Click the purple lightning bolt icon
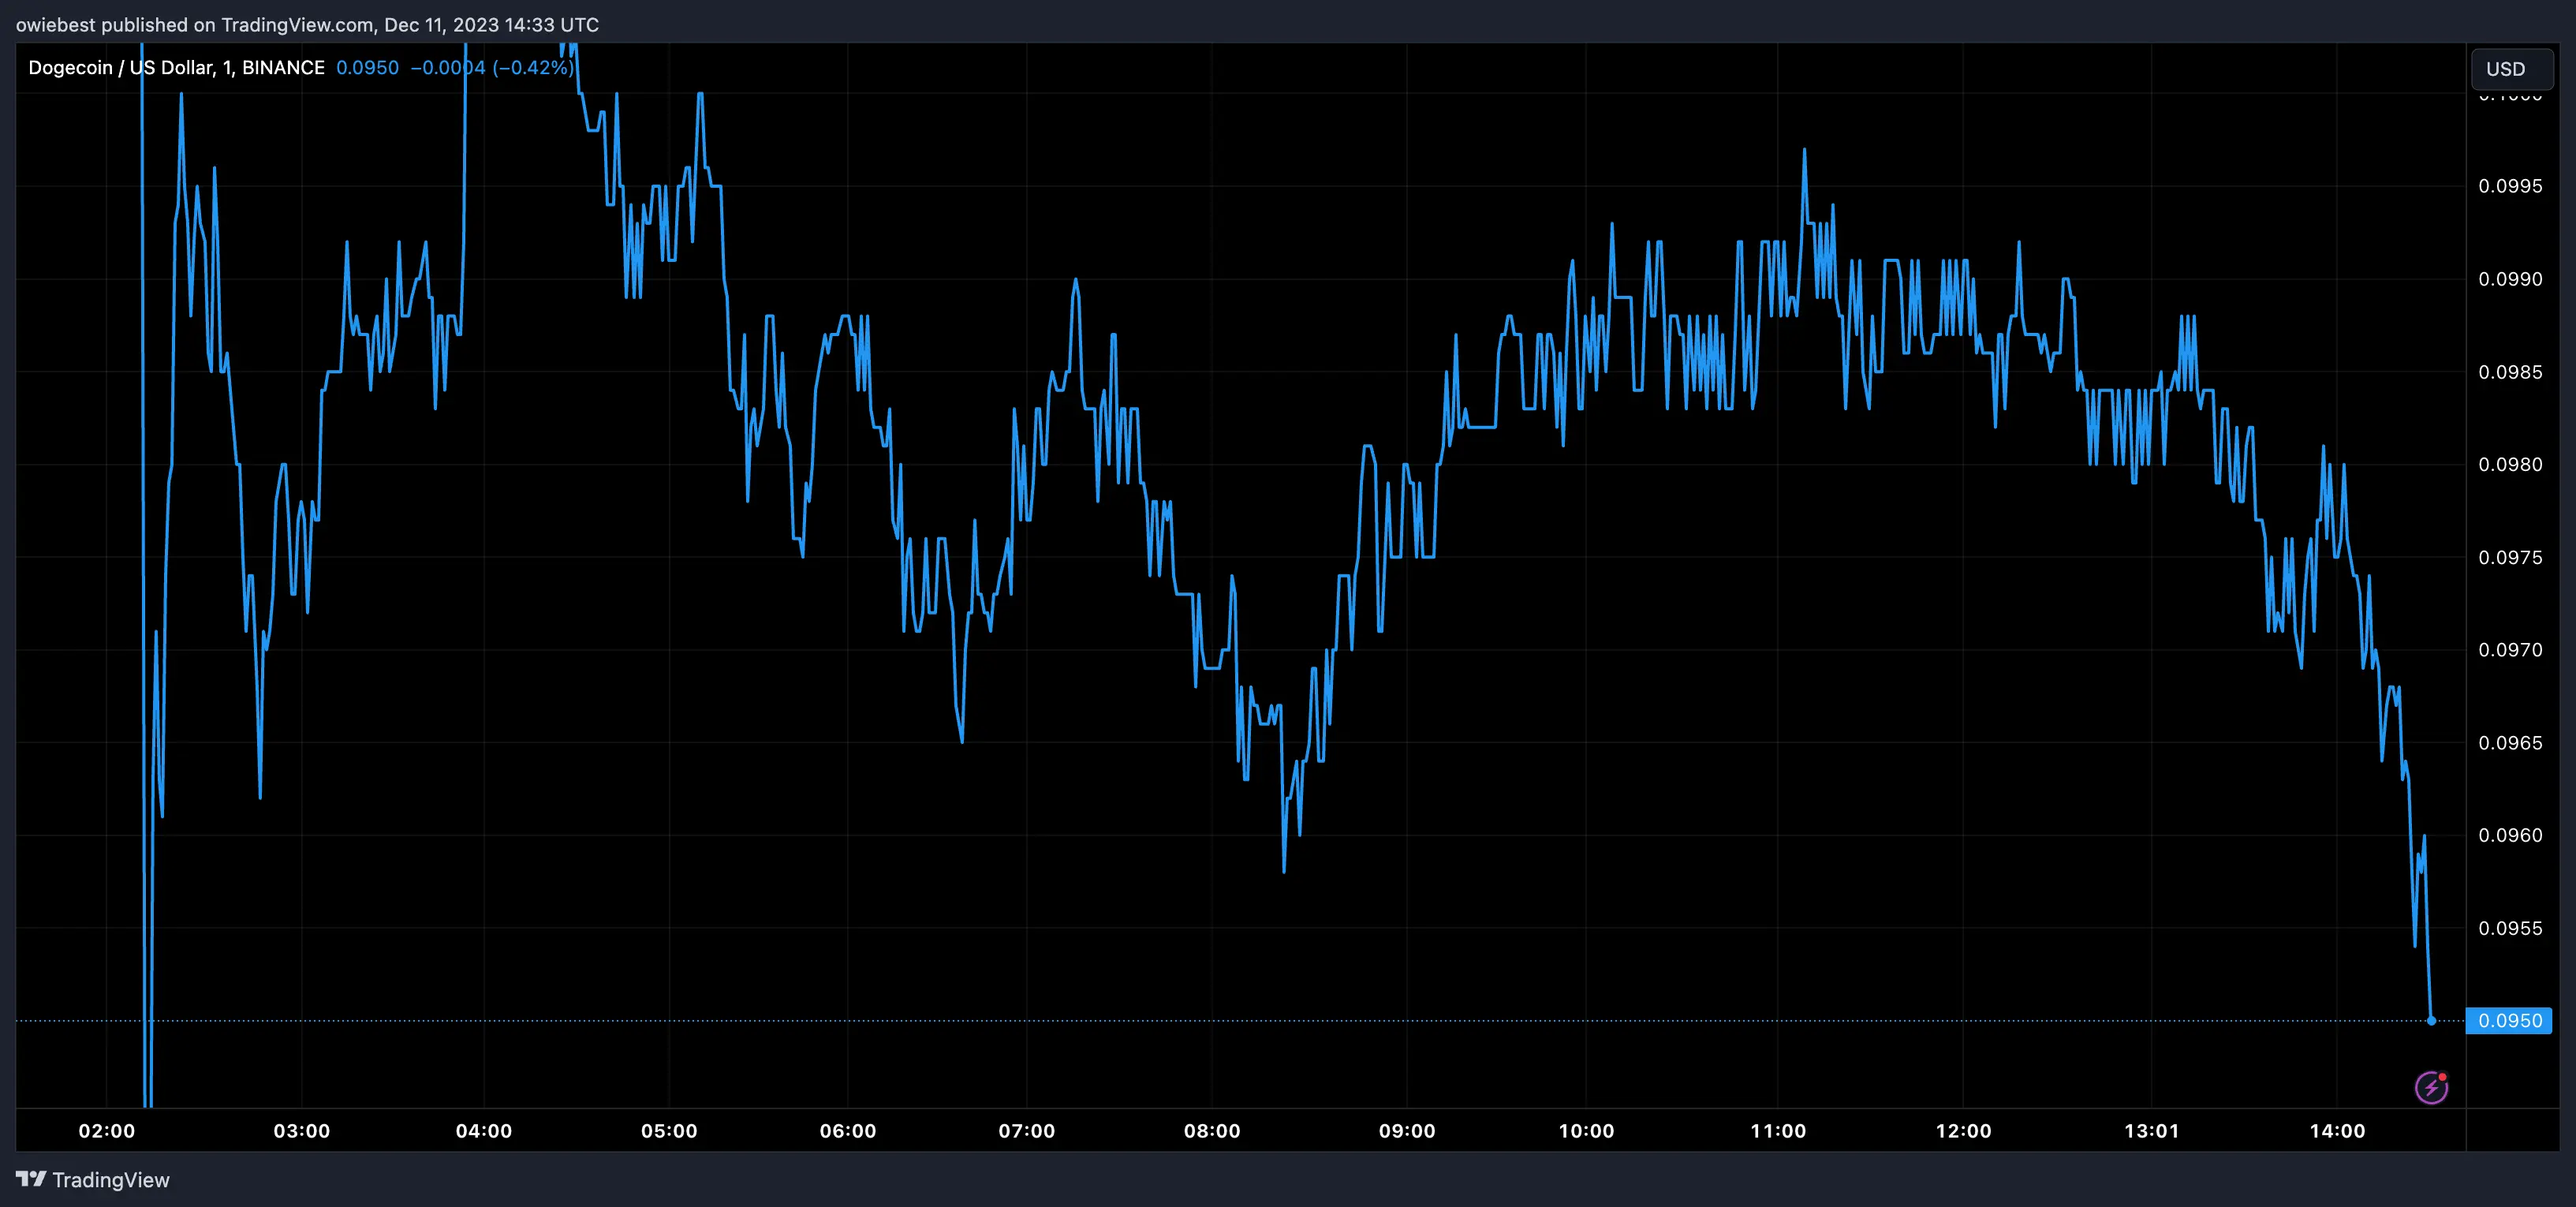2576x1207 pixels. (2431, 1087)
